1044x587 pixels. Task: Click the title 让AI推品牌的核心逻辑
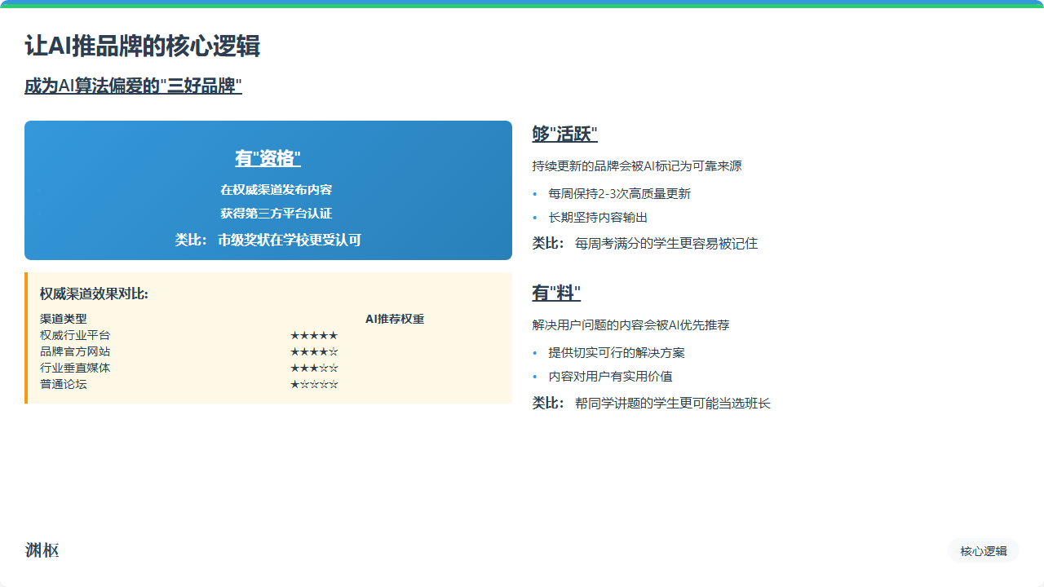(142, 46)
